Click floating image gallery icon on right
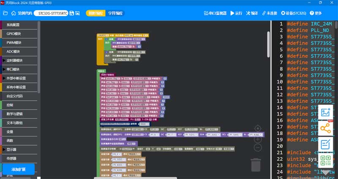The width and height of the screenshot is (338, 179). point(325,112)
